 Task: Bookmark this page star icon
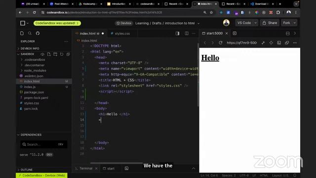211,12
